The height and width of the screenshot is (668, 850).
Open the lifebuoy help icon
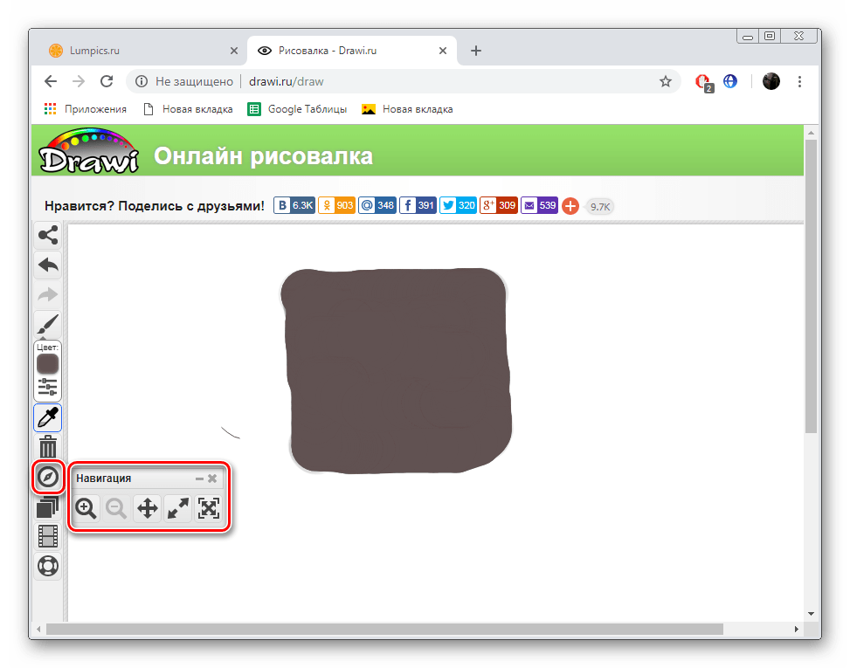pos(47,566)
